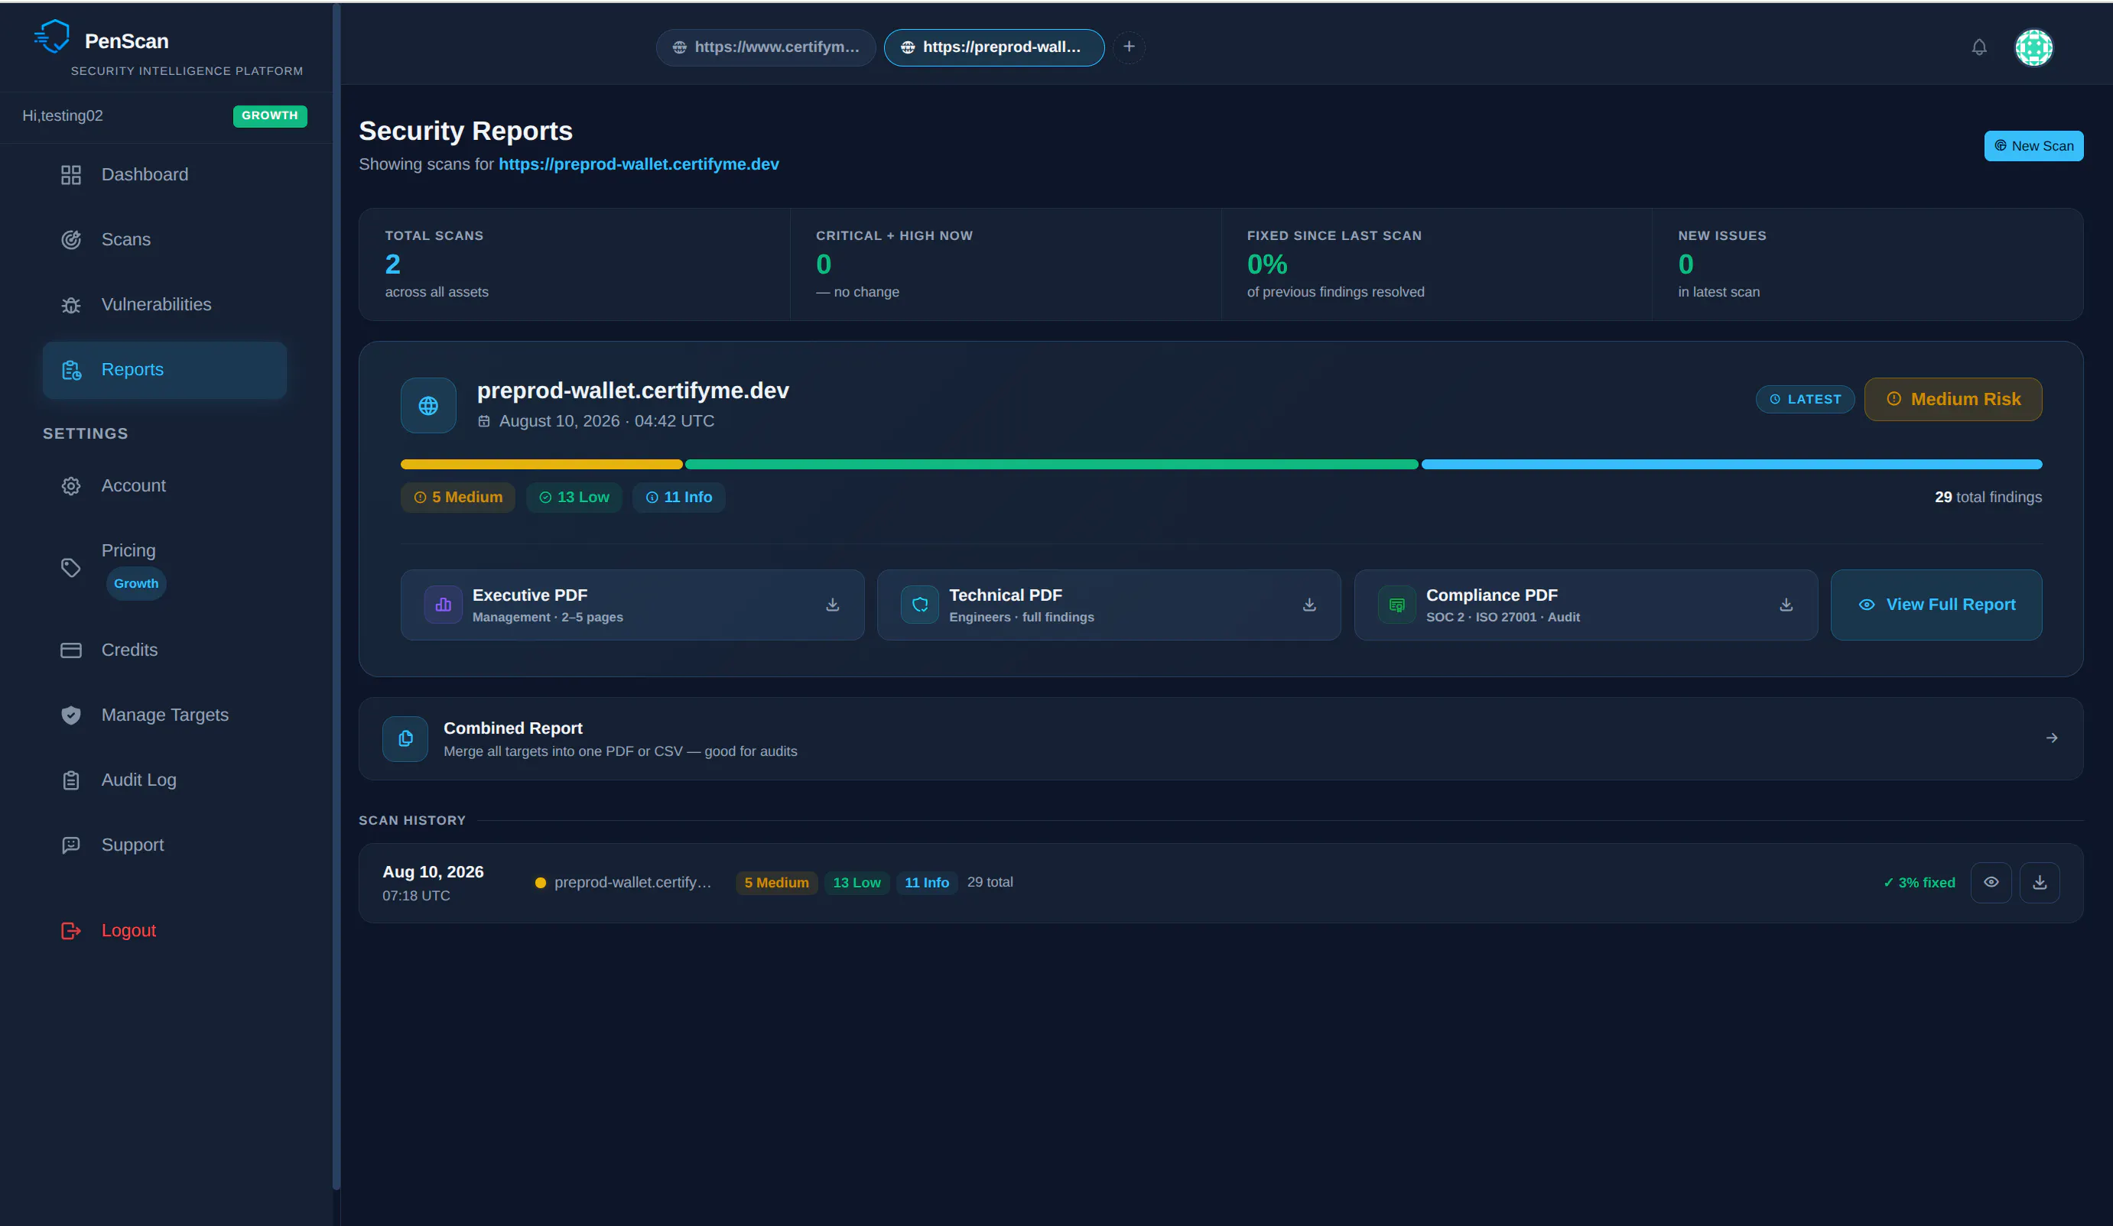Open the Technical PDF card

click(x=1110, y=605)
